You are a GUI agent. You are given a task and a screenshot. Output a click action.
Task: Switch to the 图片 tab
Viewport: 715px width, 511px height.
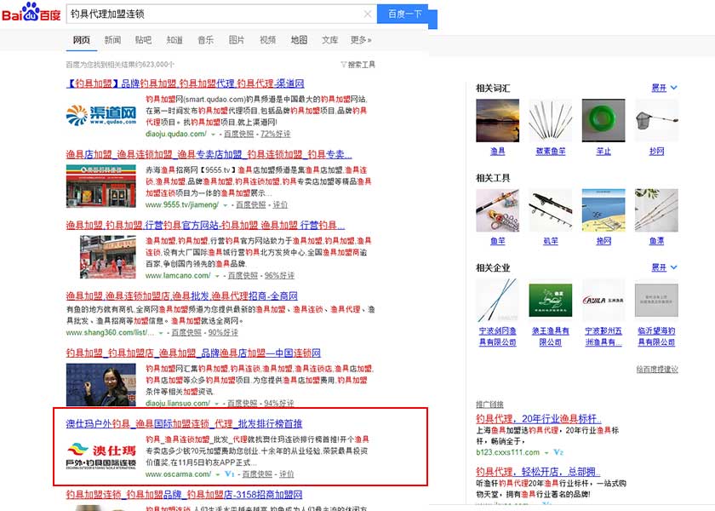pos(237,40)
